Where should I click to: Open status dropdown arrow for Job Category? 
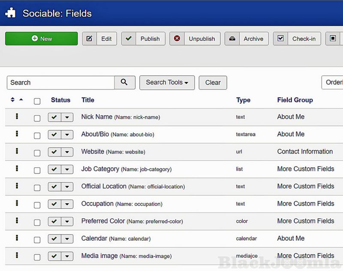[67, 169]
